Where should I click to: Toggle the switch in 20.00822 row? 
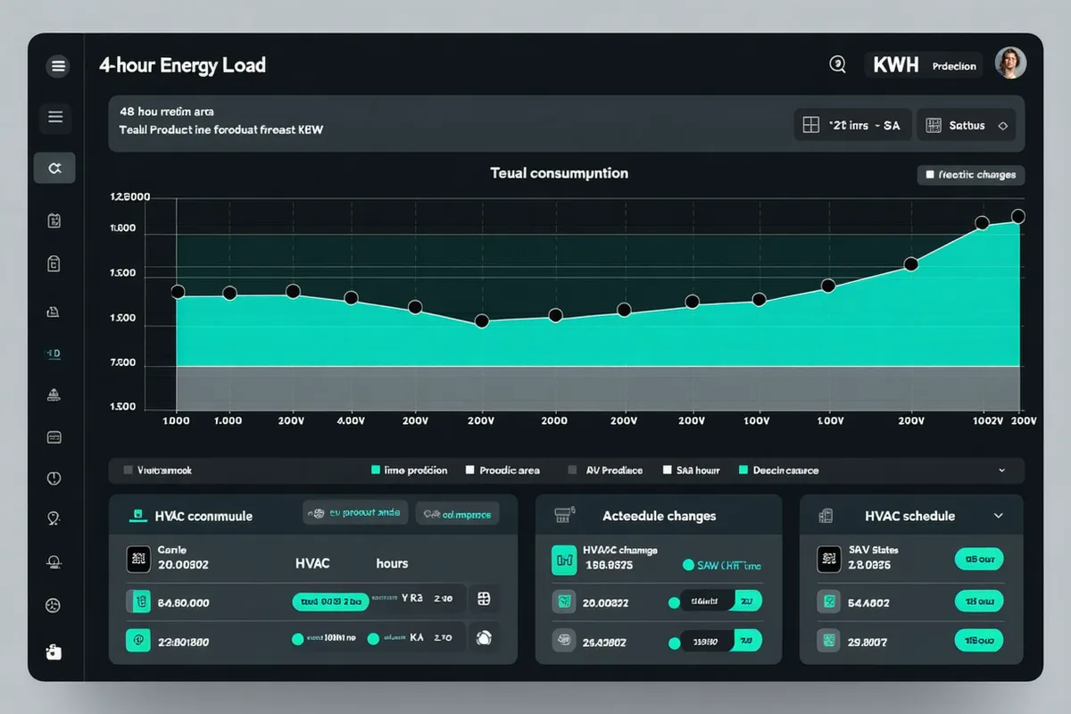point(721,602)
